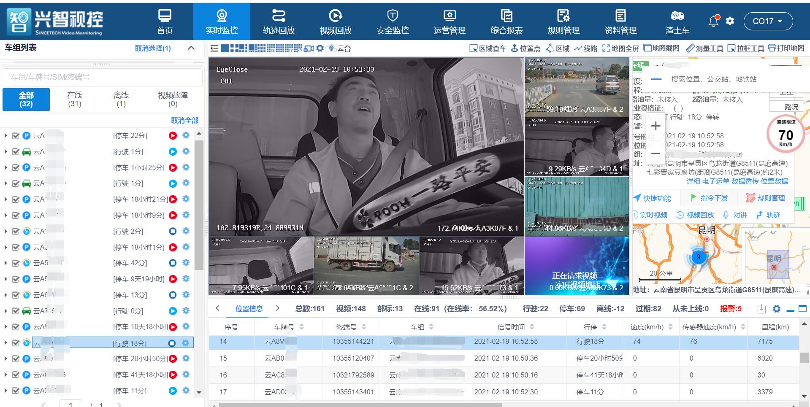Play video for vehicle parked 22分
The height and width of the screenshot is (407, 810).
(x=173, y=136)
